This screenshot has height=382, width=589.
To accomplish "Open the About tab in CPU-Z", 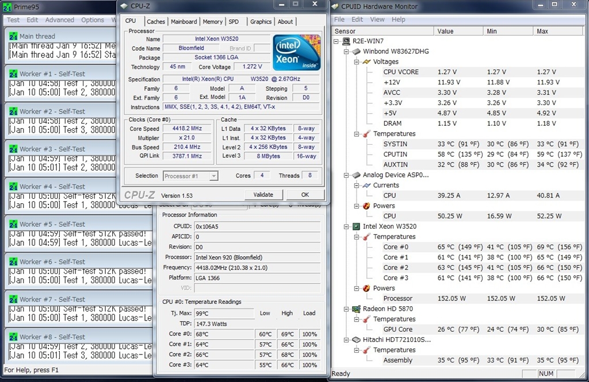I will click(285, 22).
